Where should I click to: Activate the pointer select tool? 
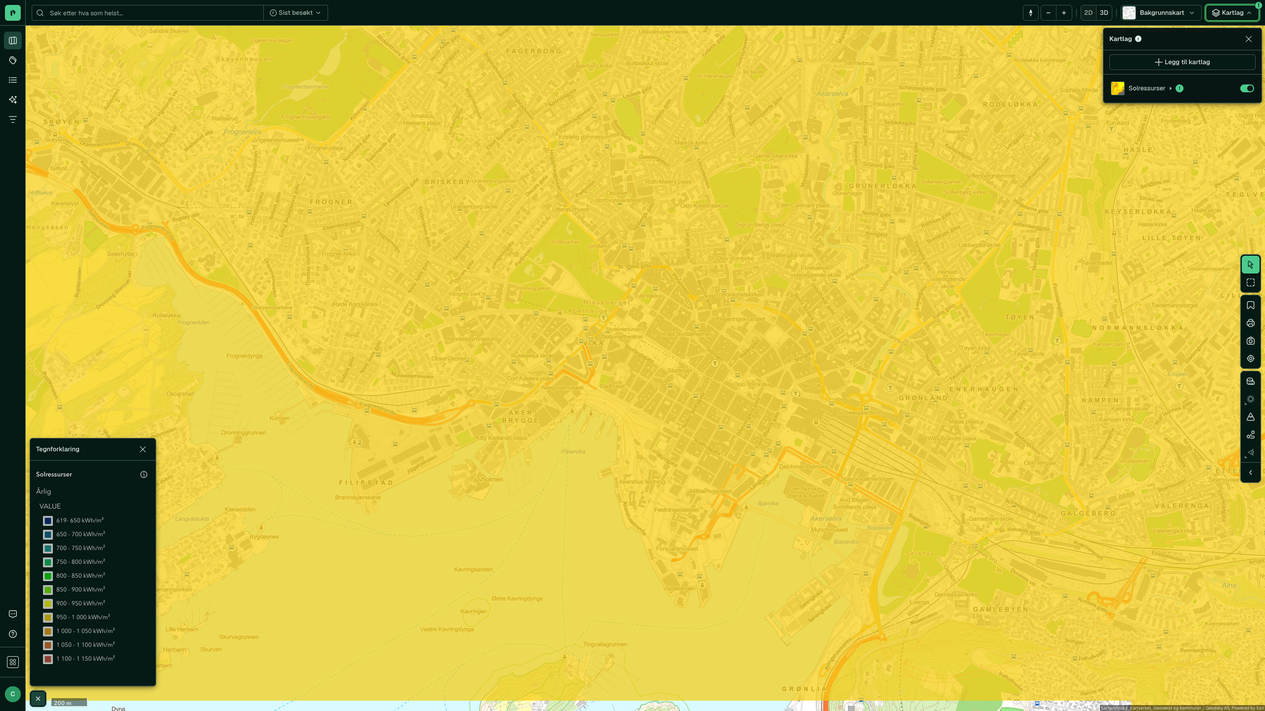tap(1251, 265)
